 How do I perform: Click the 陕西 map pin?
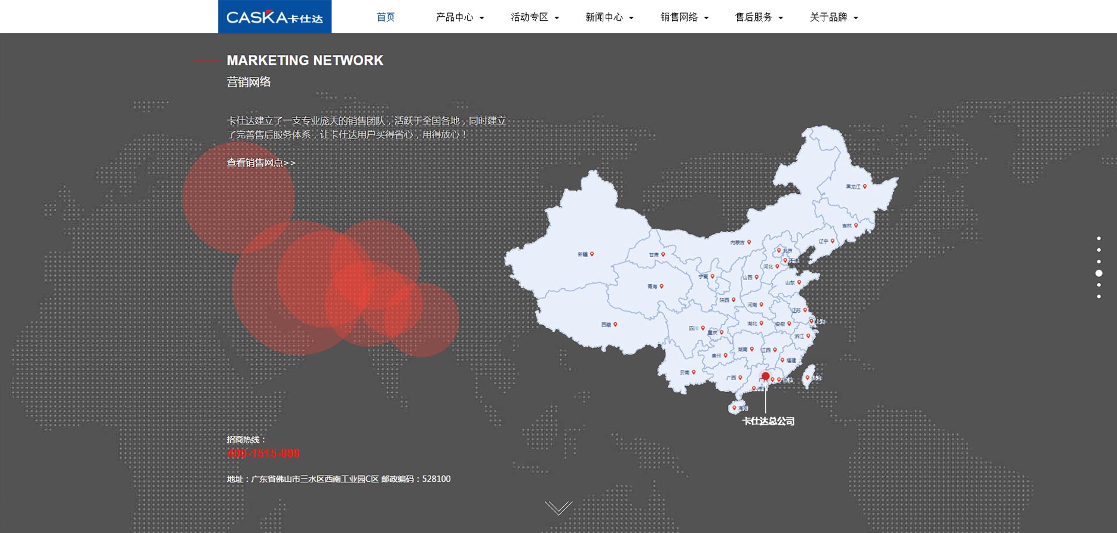coord(734,300)
